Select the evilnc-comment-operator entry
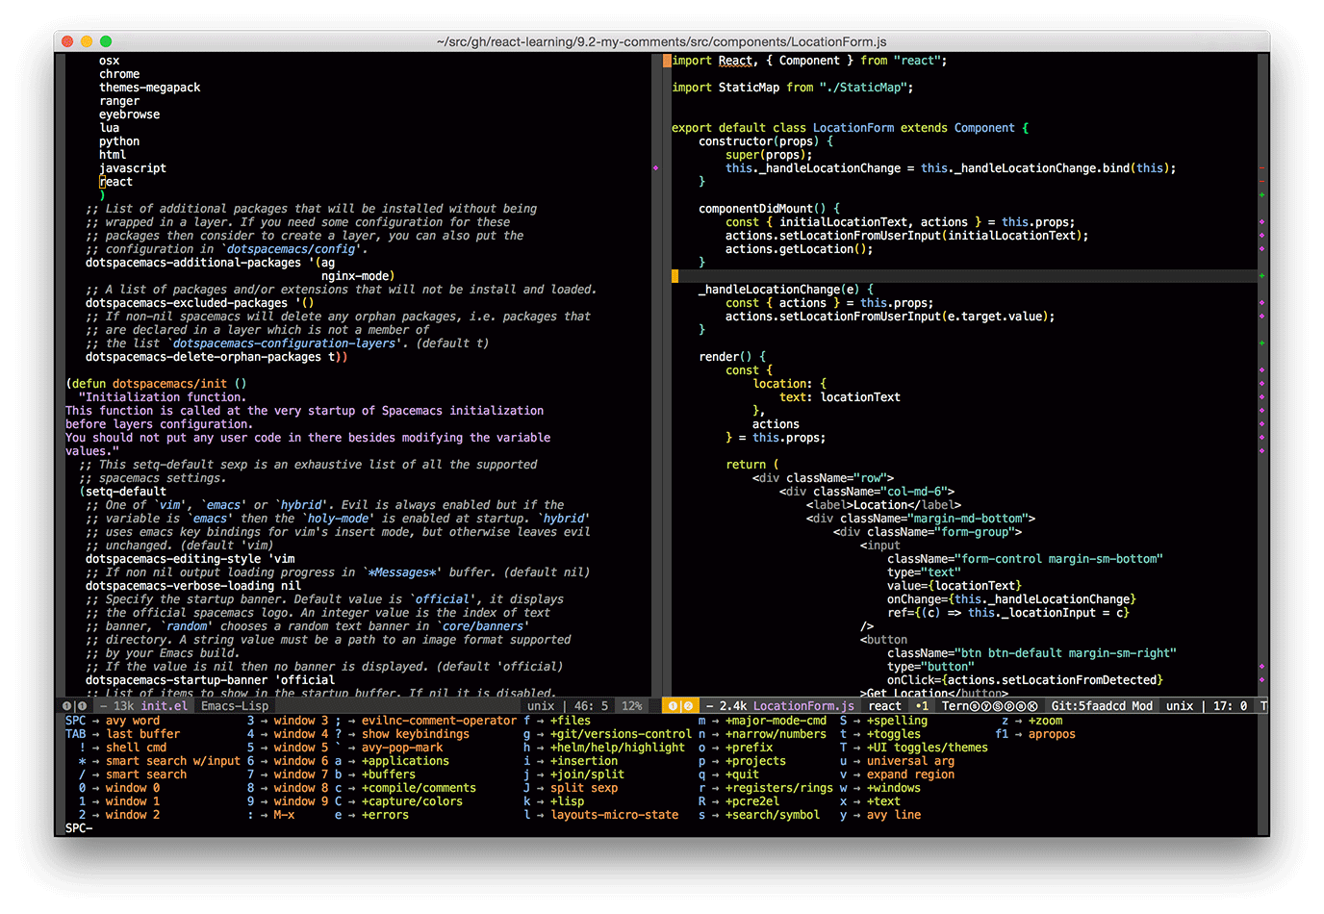The image size is (1324, 914). (440, 721)
